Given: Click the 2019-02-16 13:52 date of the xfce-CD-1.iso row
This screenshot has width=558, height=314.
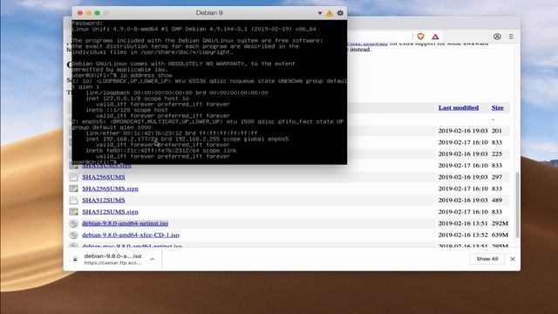Looking at the screenshot, I should [463, 235].
